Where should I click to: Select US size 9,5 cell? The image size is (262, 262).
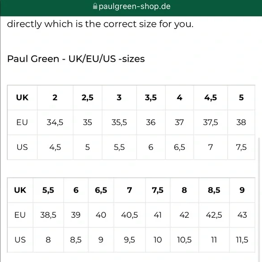[130, 240]
